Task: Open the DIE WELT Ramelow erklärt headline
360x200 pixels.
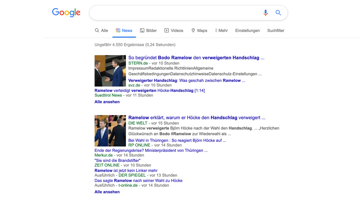Action: coord(197,117)
